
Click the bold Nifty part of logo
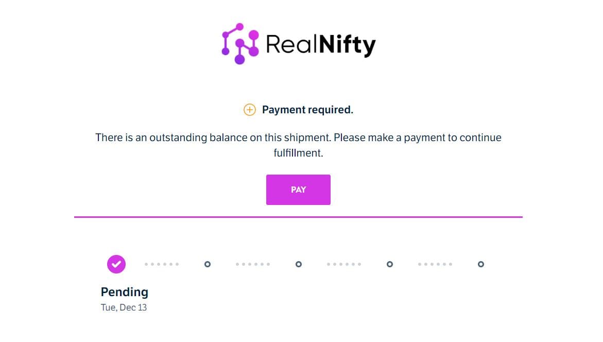[x=347, y=45]
